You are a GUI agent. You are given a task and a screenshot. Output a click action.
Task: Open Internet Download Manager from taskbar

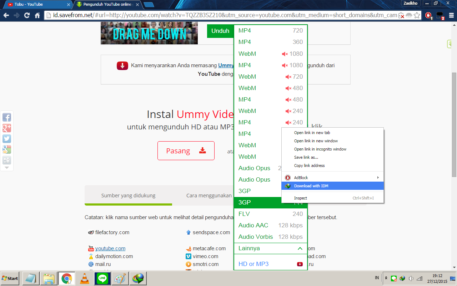coord(139,278)
